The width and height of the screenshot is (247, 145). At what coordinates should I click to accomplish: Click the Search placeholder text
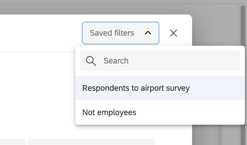pyautogui.click(x=116, y=61)
